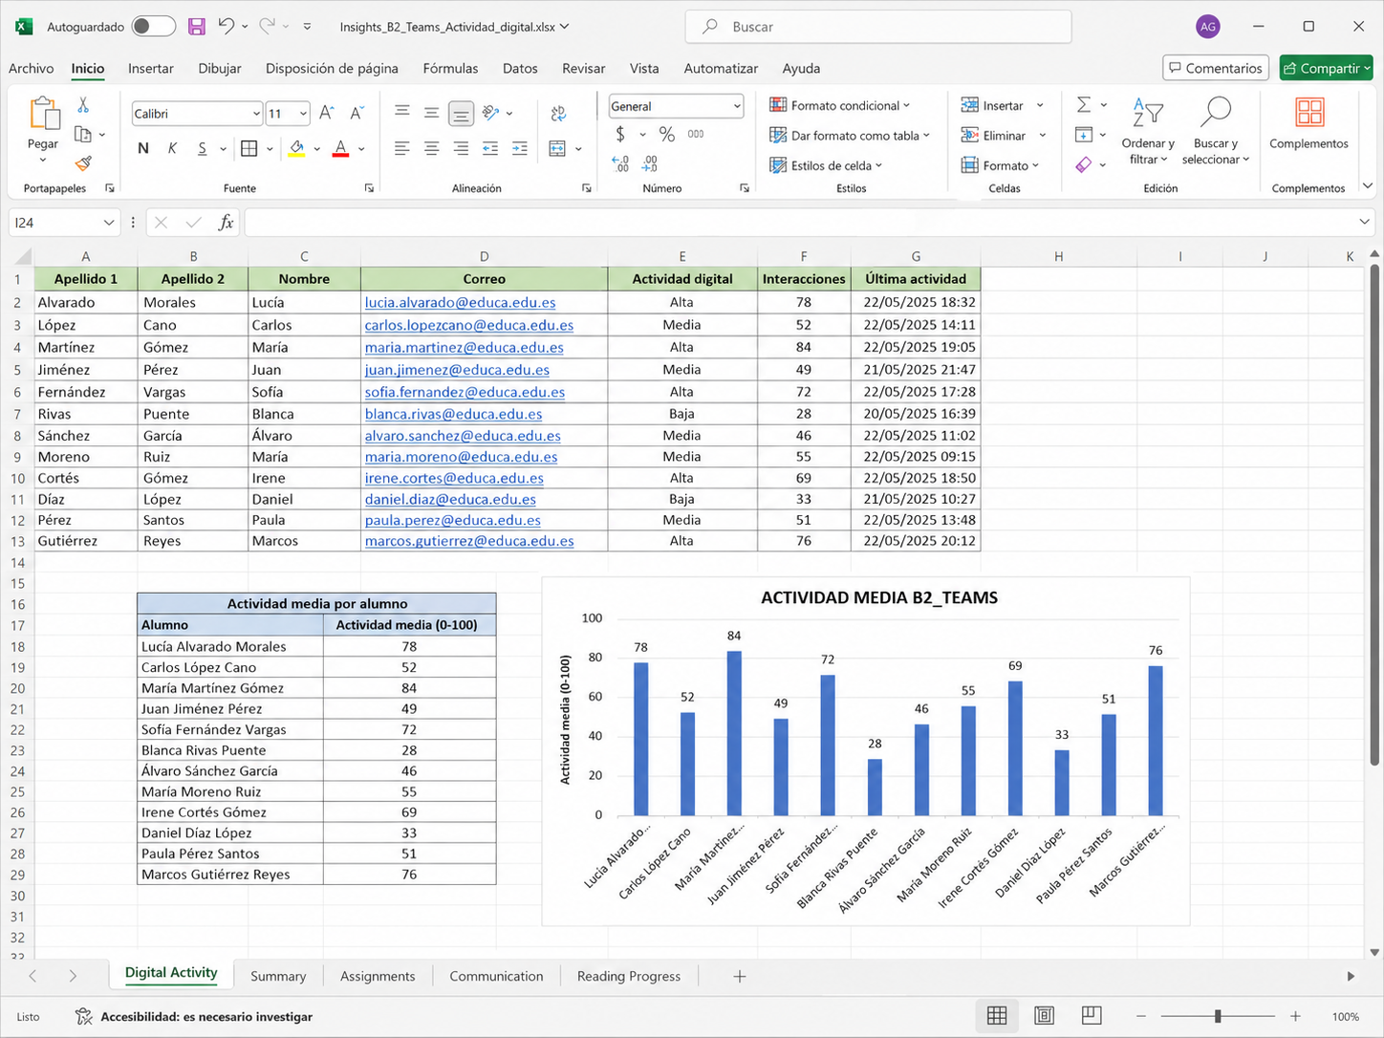The image size is (1384, 1038).
Task: Toggle center horizontal alignment
Action: pyautogui.click(x=432, y=148)
